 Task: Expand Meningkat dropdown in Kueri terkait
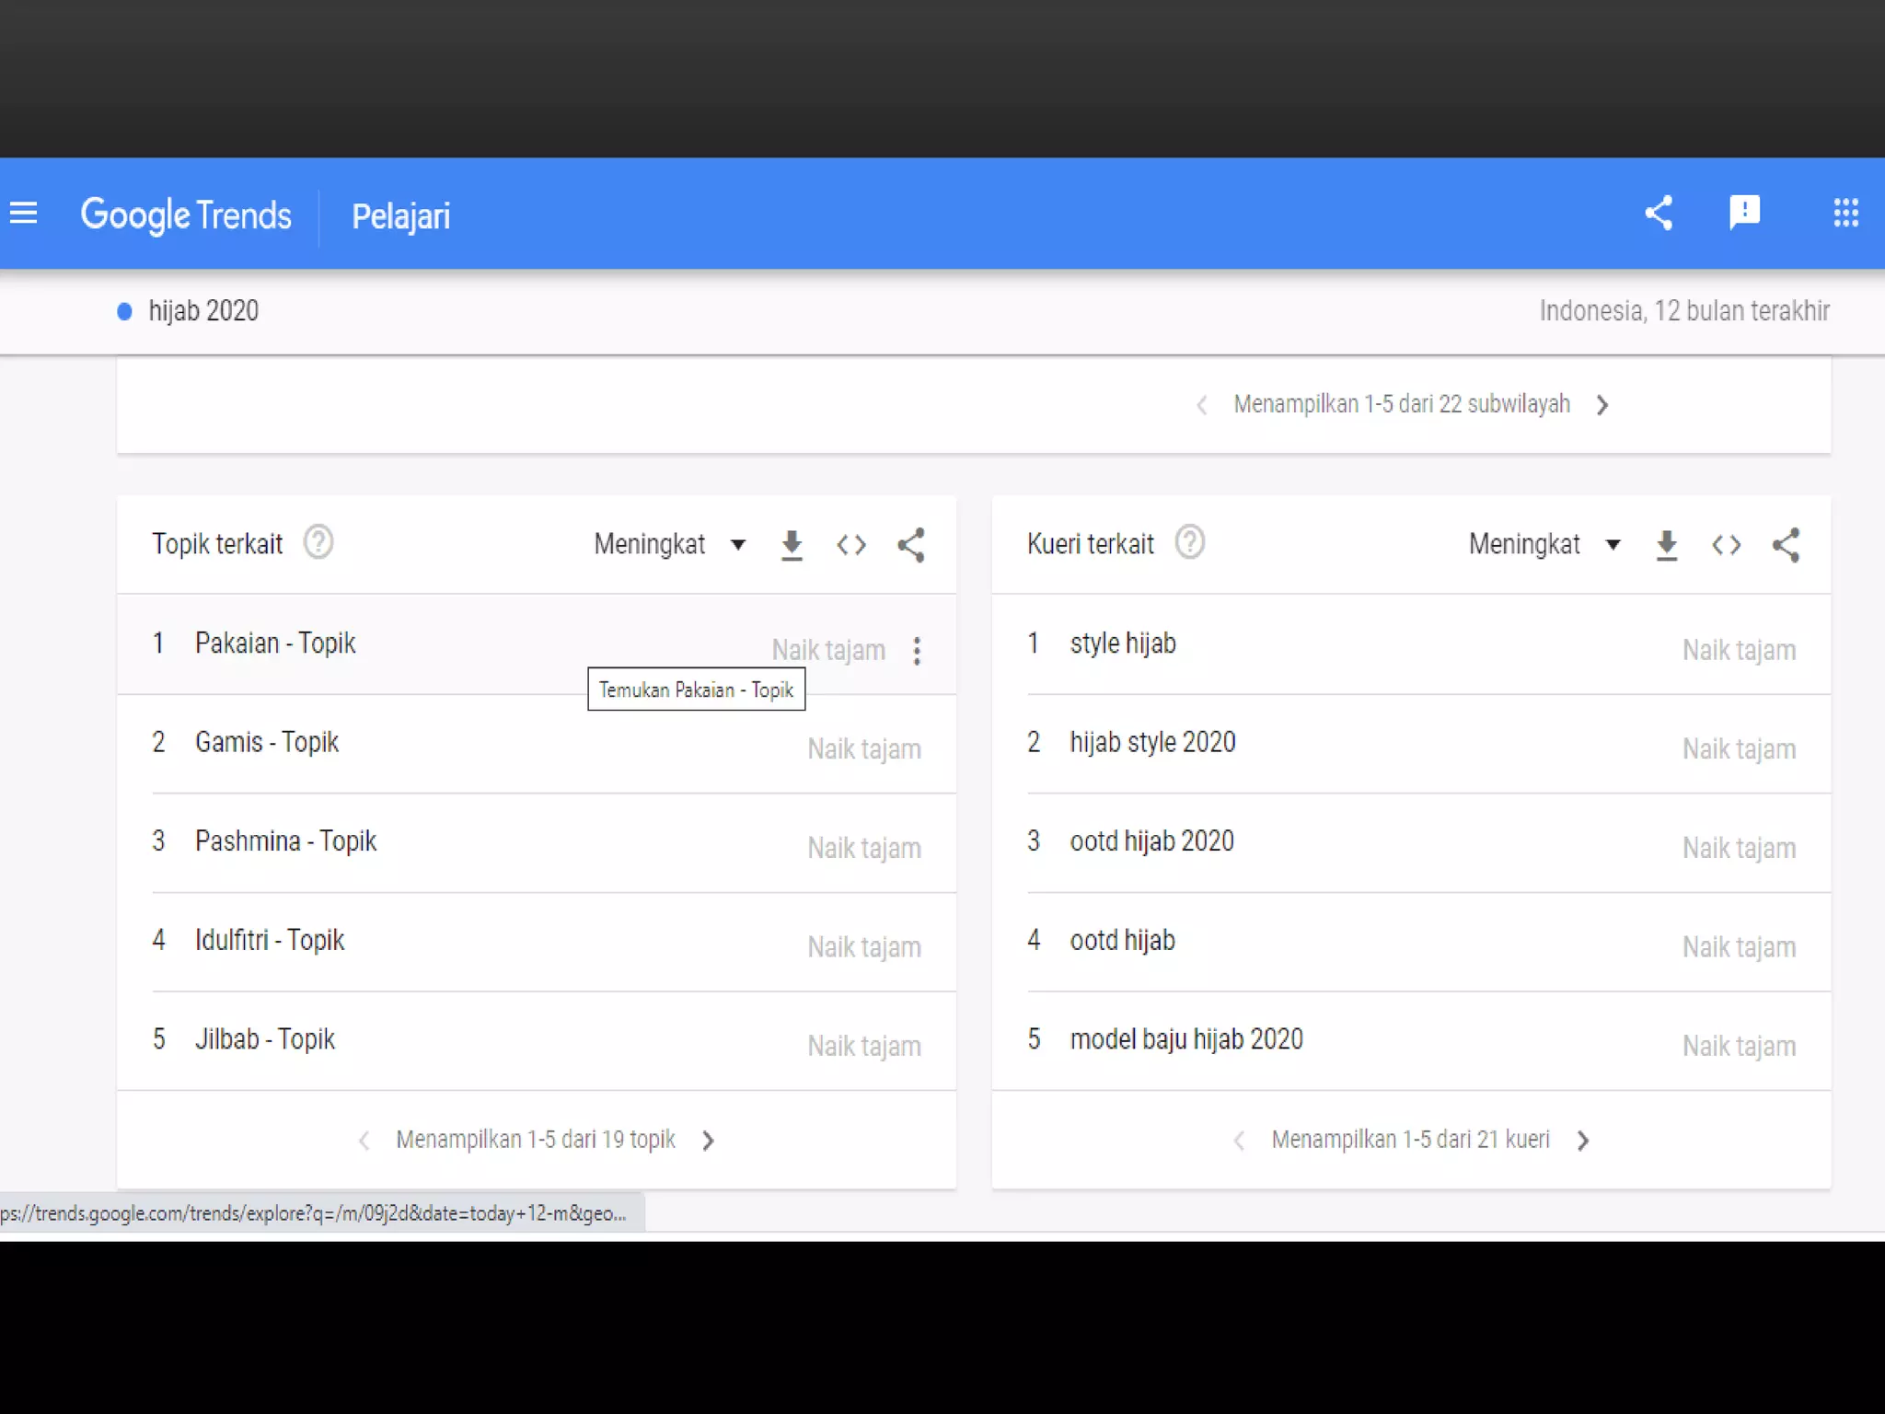point(1544,544)
